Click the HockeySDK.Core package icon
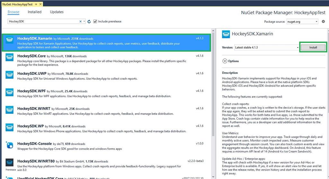329x179 pixels. tap(9, 57)
